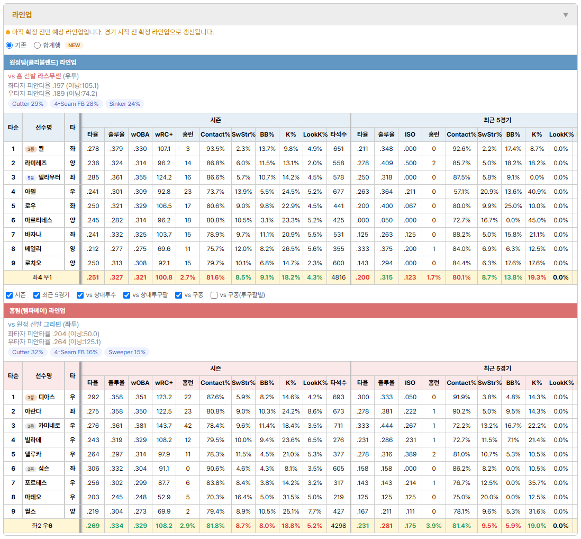Viewport: 581px width, 539px height.
Task: Click the 원정팀(클리블랜드) 라인업 header bar
Action: 290,62
